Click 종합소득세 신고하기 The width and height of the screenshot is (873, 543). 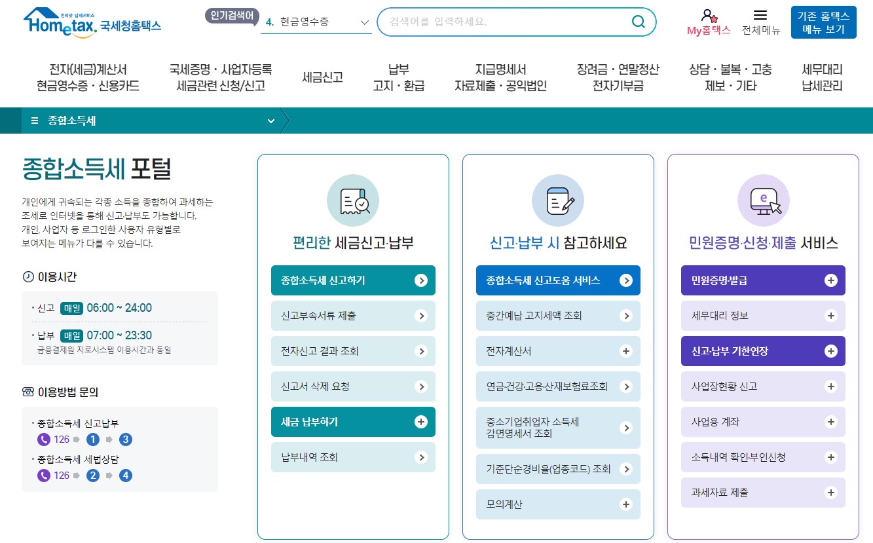(353, 280)
